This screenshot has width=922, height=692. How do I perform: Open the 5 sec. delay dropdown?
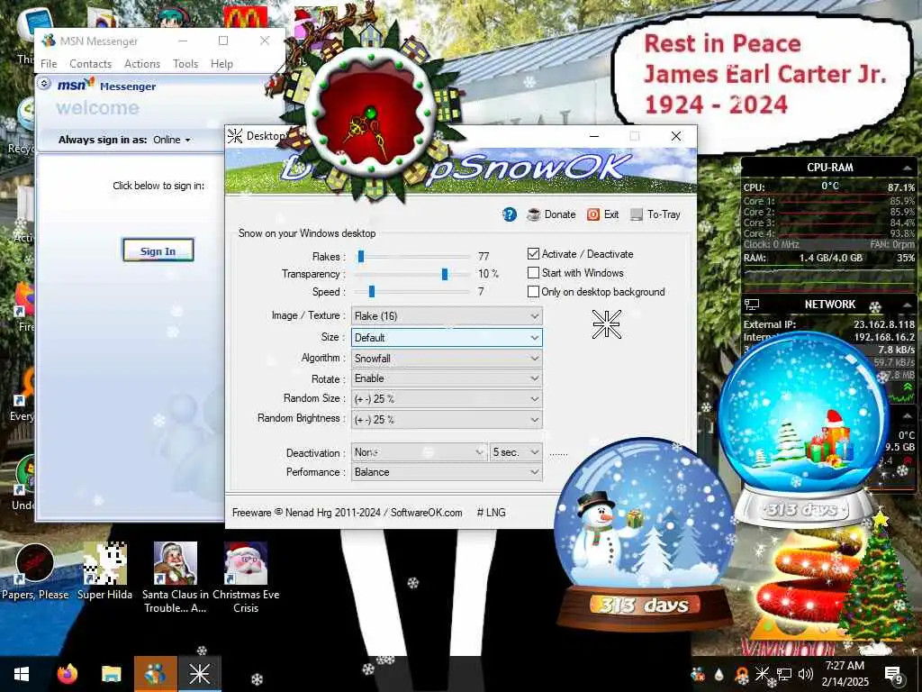516,452
